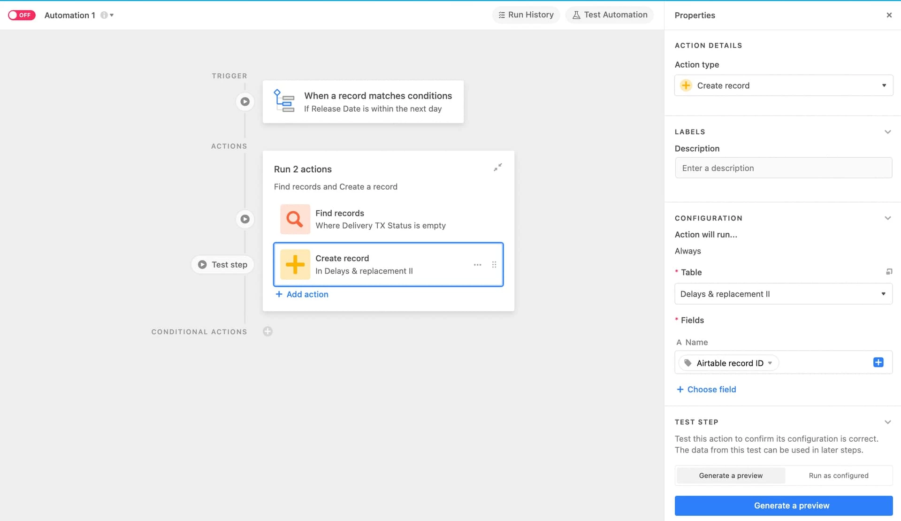Collapse the Labels section
Viewport: 901px width, 521px height.
[887, 132]
